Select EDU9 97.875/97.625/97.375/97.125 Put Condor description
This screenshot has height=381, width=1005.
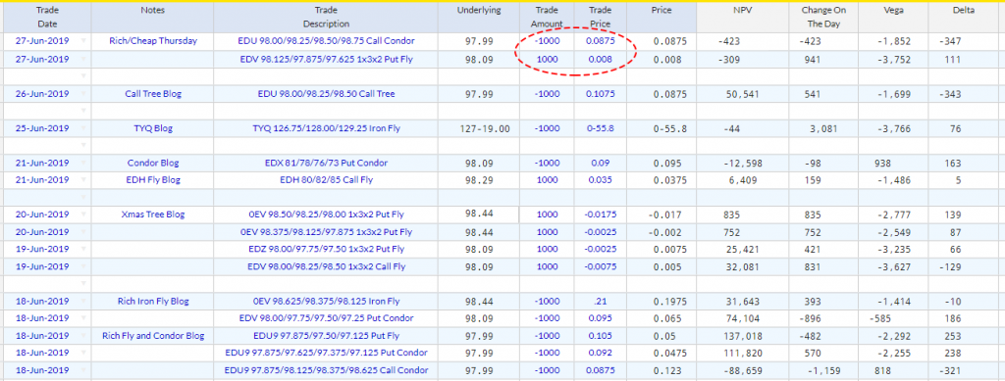pyautogui.click(x=326, y=353)
